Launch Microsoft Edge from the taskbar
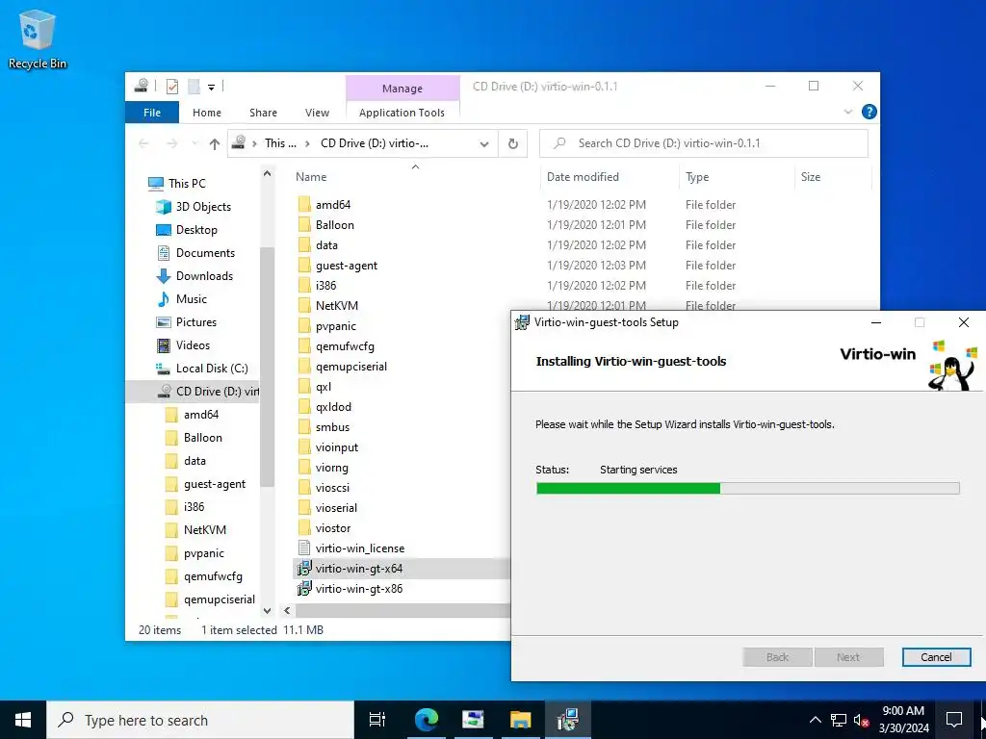986x739 pixels. [426, 720]
